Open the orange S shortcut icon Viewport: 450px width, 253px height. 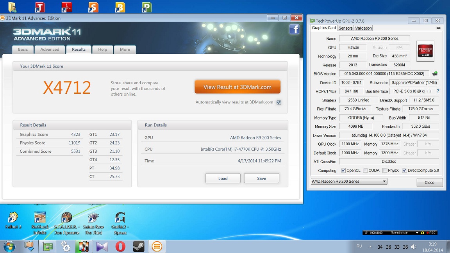pos(93,7)
